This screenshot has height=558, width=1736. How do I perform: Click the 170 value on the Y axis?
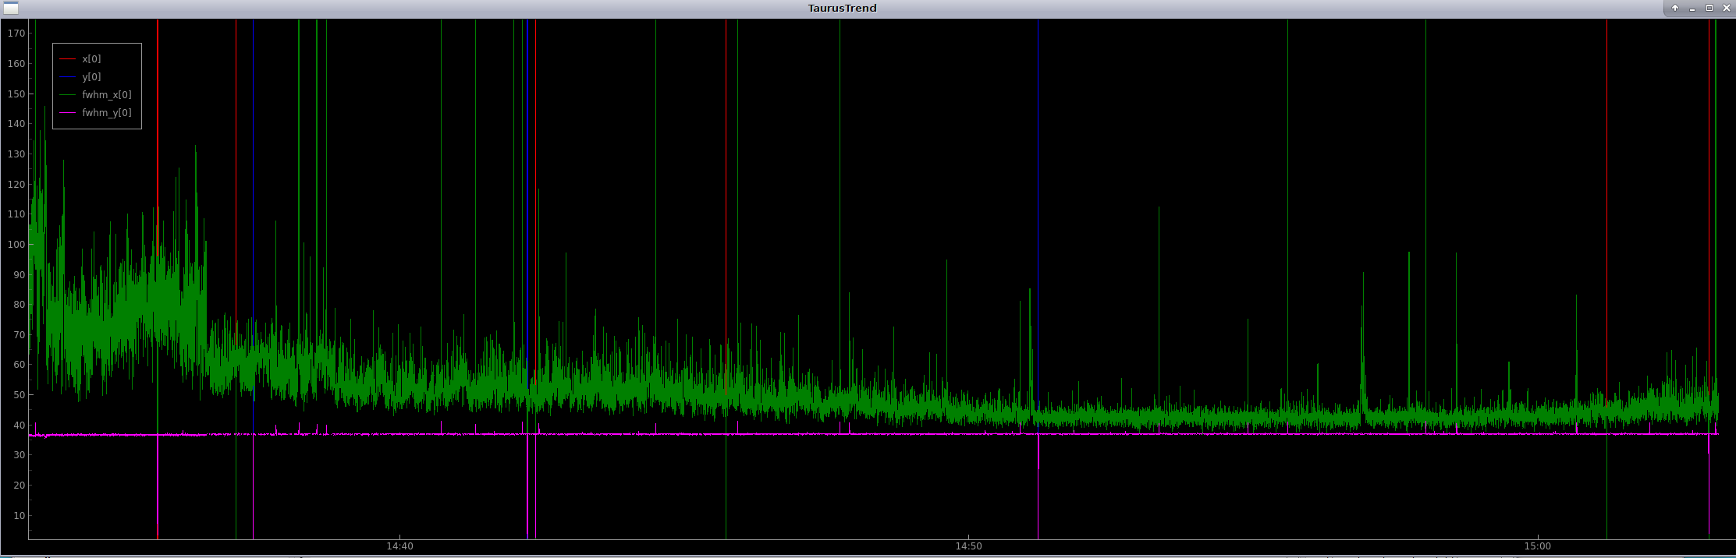tap(16, 34)
